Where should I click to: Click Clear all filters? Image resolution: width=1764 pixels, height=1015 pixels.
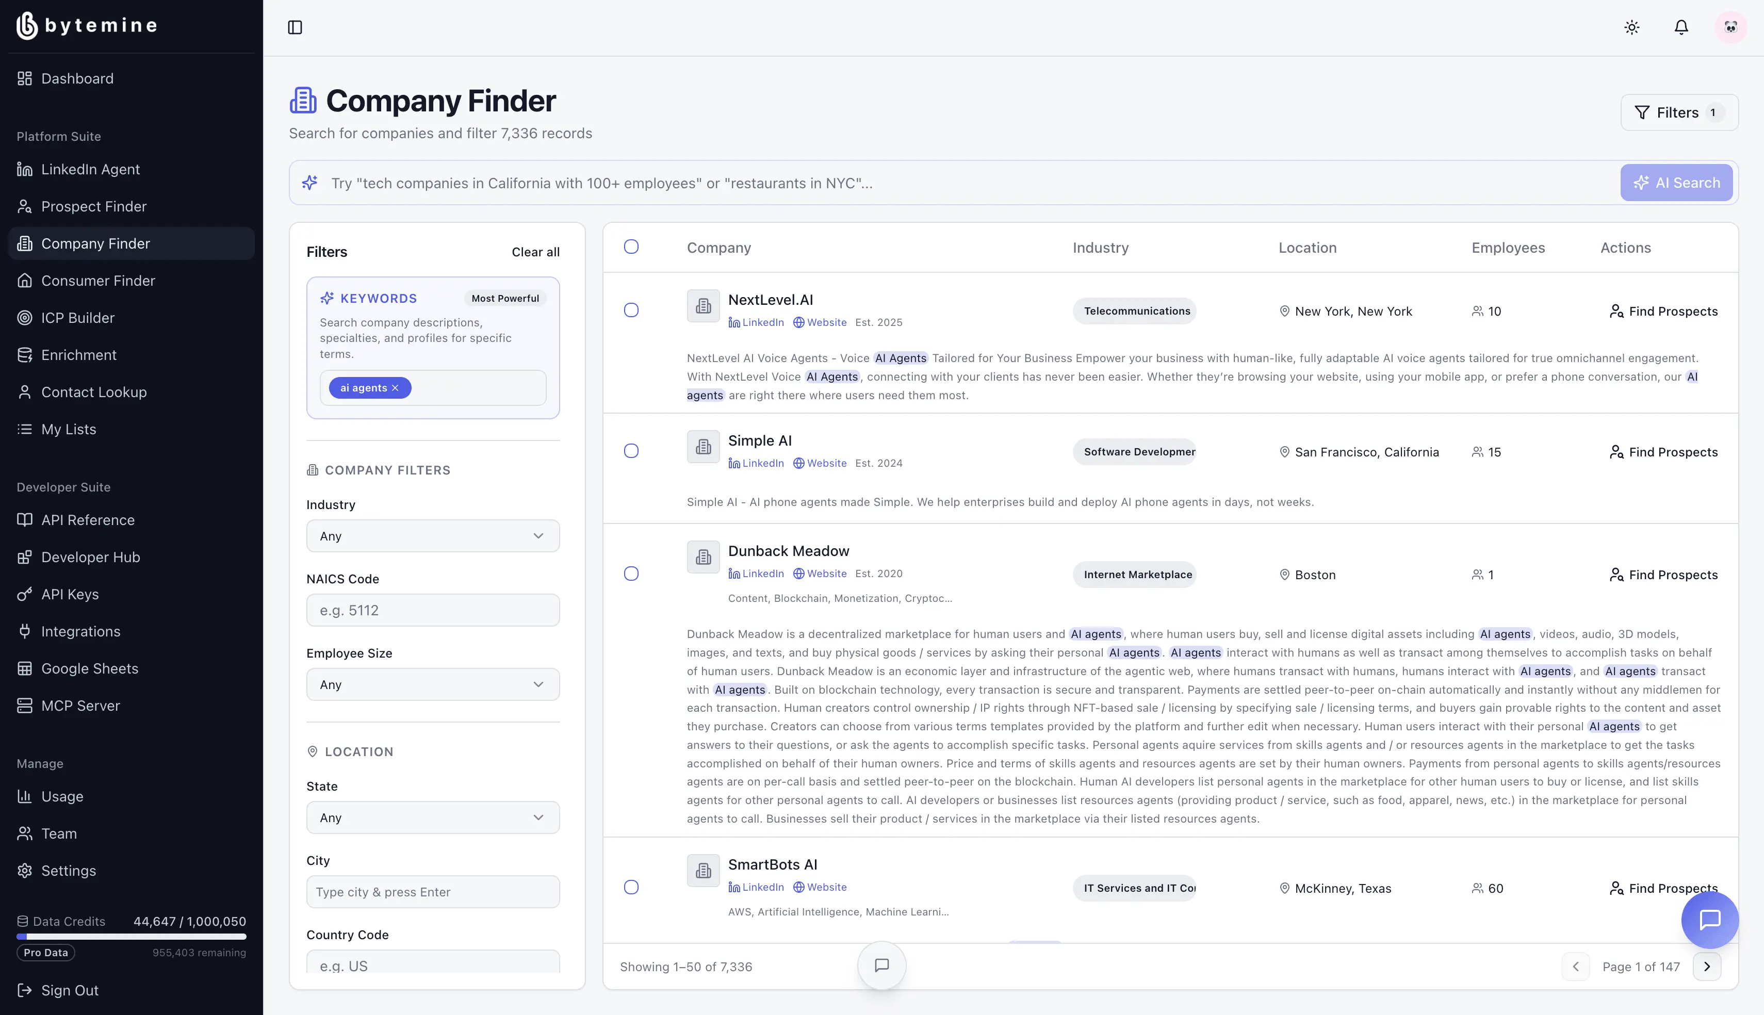pos(535,252)
